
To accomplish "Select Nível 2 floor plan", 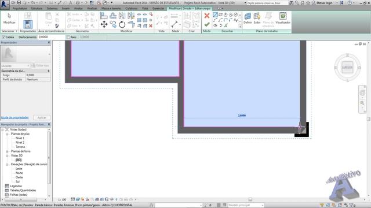I will (x=20, y=143).
